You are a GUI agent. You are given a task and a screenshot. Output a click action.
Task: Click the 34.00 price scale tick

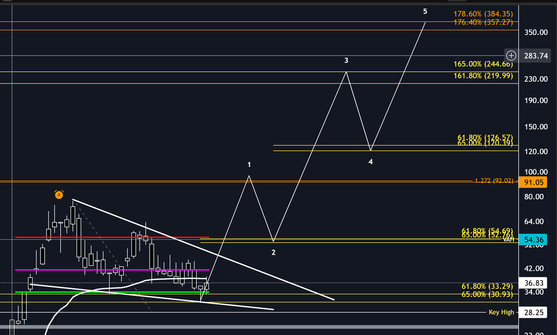click(x=534, y=292)
